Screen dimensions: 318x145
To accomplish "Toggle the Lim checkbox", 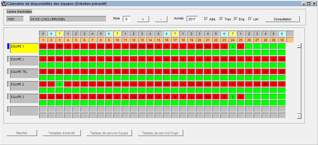I will click(x=250, y=19).
